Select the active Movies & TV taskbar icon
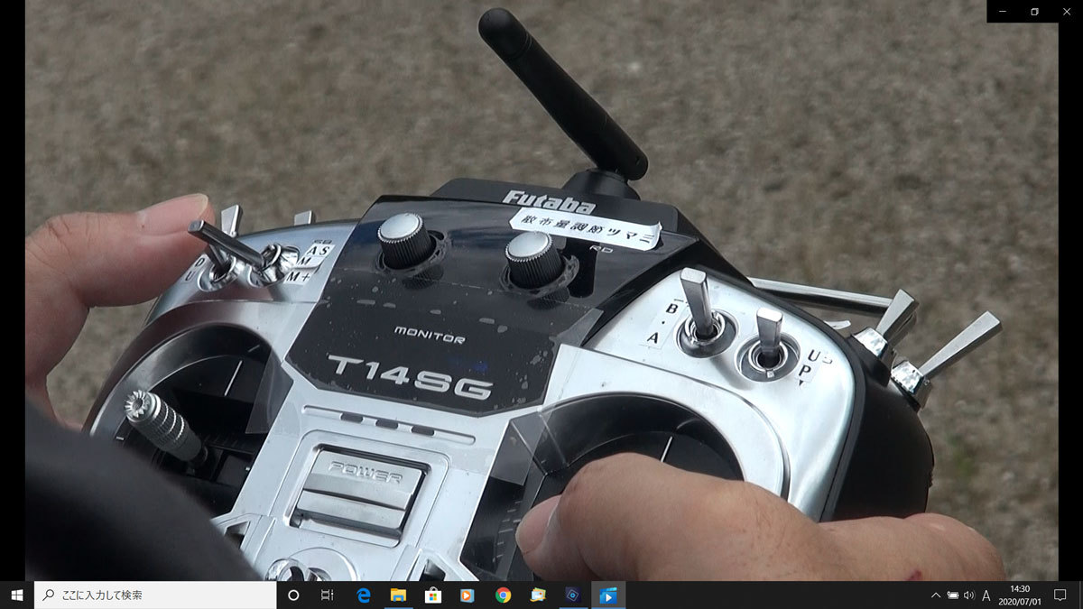The height and width of the screenshot is (609, 1083). click(607, 595)
